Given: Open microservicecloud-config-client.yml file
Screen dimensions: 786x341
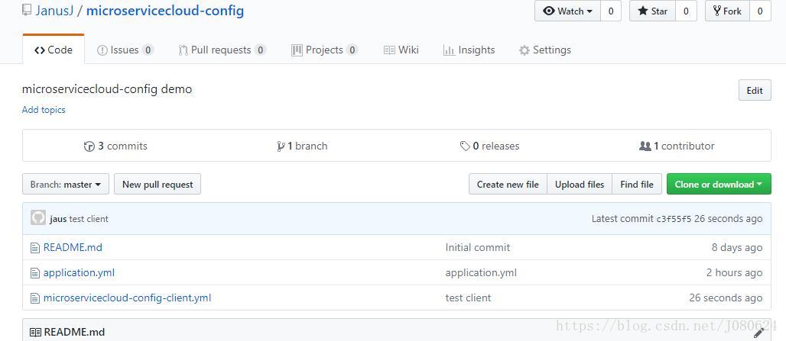Looking at the screenshot, I should tap(128, 298).
